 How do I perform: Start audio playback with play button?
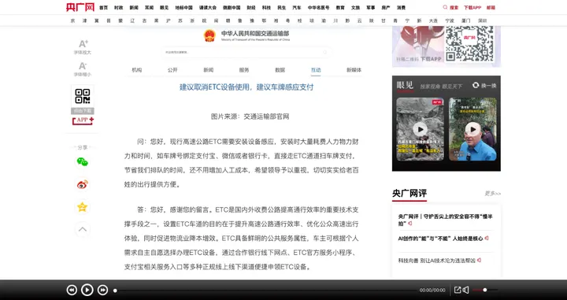point(87,290)
